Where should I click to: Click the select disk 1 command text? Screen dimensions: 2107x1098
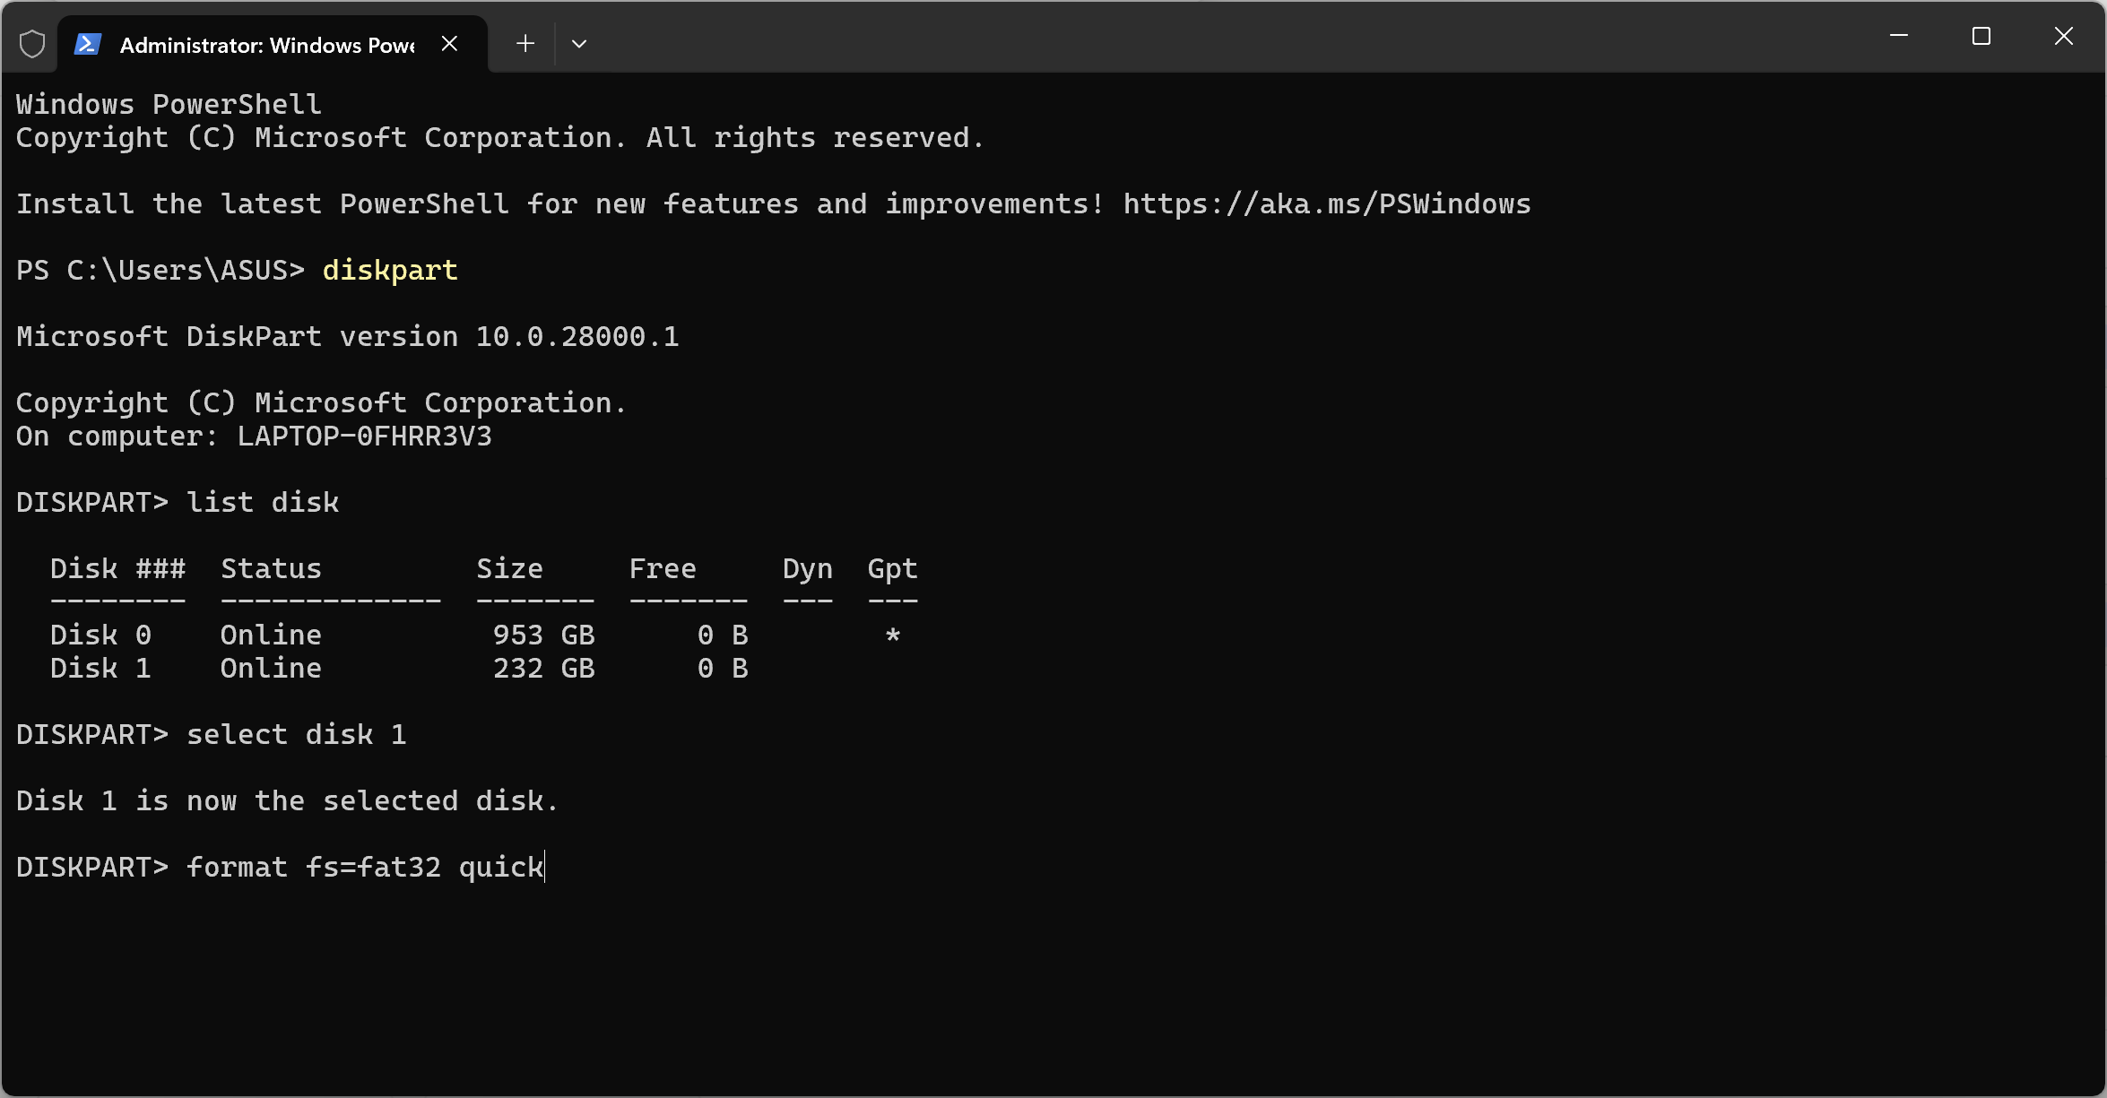coord(296,735)
